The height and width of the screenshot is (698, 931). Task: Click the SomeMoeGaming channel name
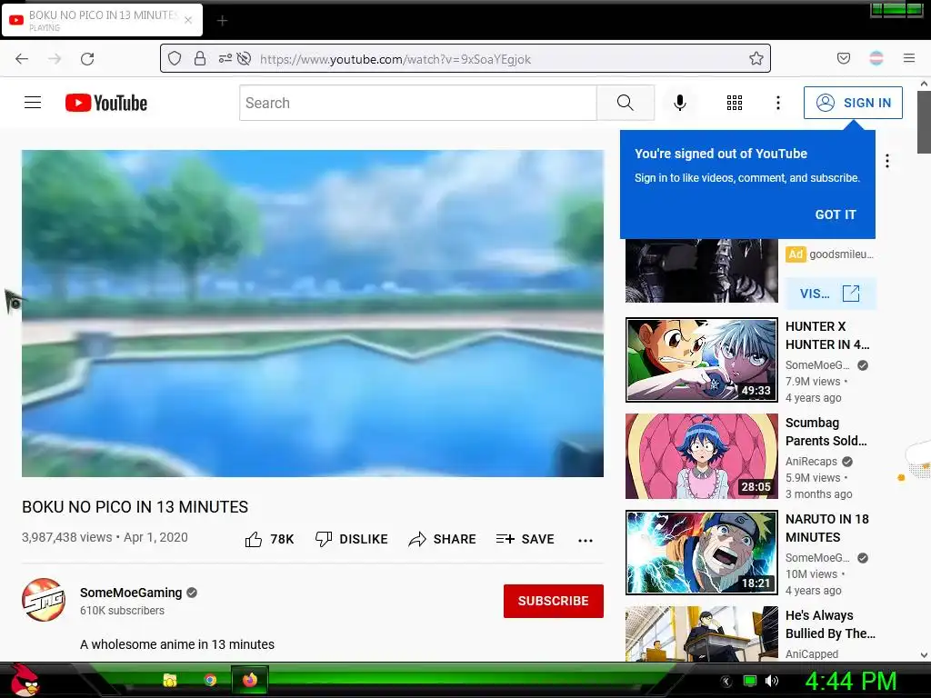[131, 593]
